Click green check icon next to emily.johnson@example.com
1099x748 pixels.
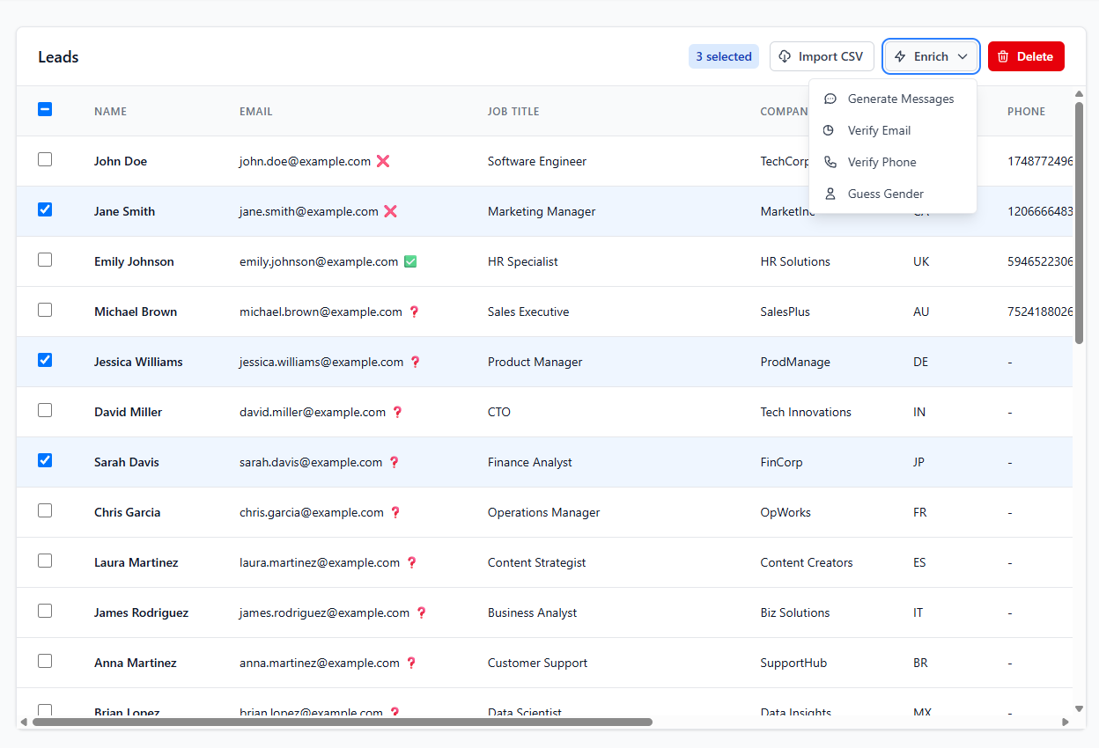click(410, 261)
